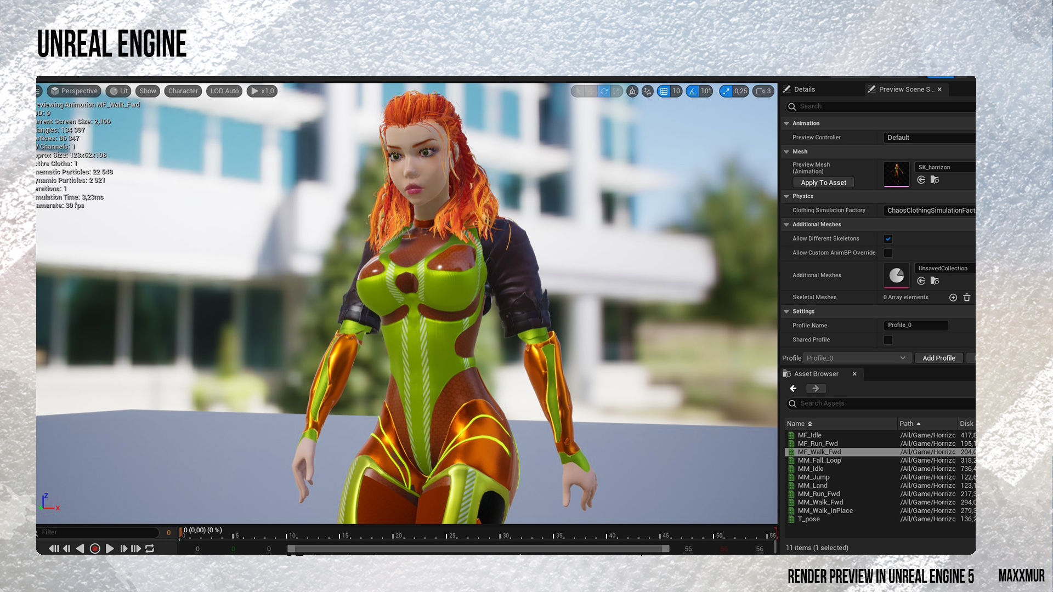Remove all Skeletal Meshes array elements
The height and width of the screenshot is (592, 1053).
(967, 297)
